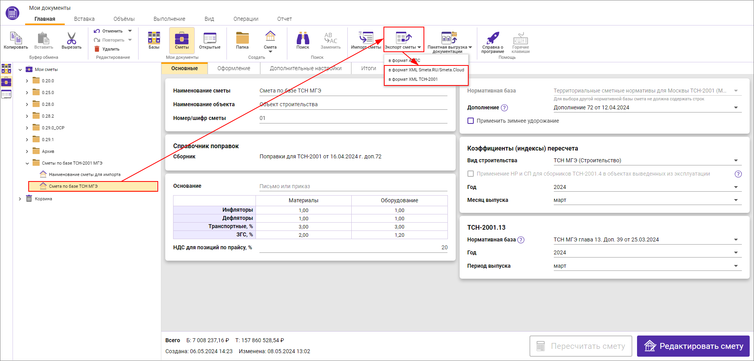Screen dimensions: 754x361
Task: Click sidebar bases panel icon
Action: coord(6,69)
